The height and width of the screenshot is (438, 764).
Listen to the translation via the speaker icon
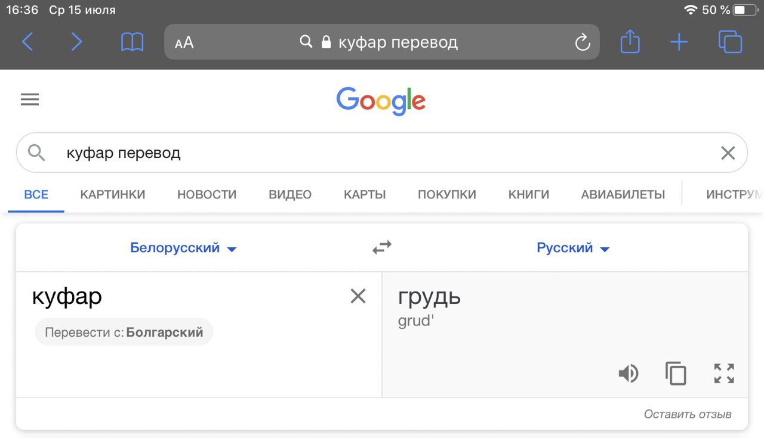(628, 374)
